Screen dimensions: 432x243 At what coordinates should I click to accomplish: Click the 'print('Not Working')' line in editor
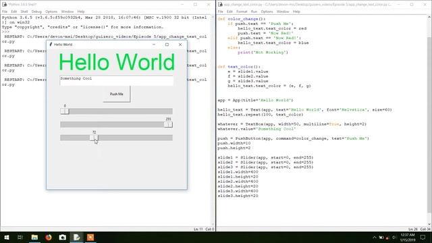(263, 53)
